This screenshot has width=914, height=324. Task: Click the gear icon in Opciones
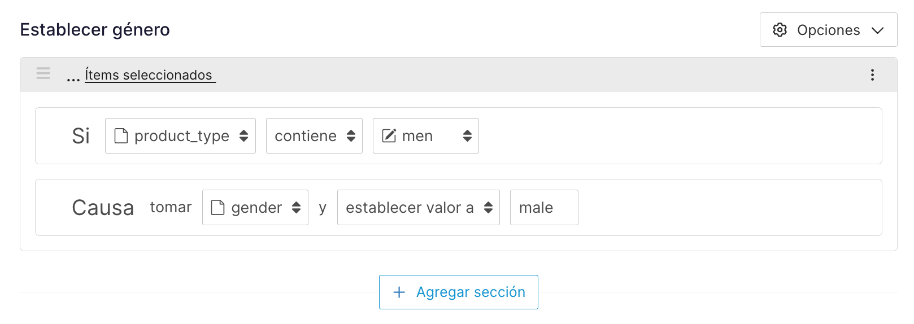780,30
